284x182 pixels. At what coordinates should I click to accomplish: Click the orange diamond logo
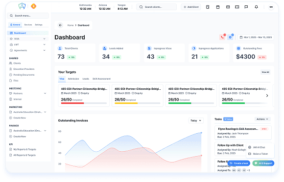(x=33, y=6)
